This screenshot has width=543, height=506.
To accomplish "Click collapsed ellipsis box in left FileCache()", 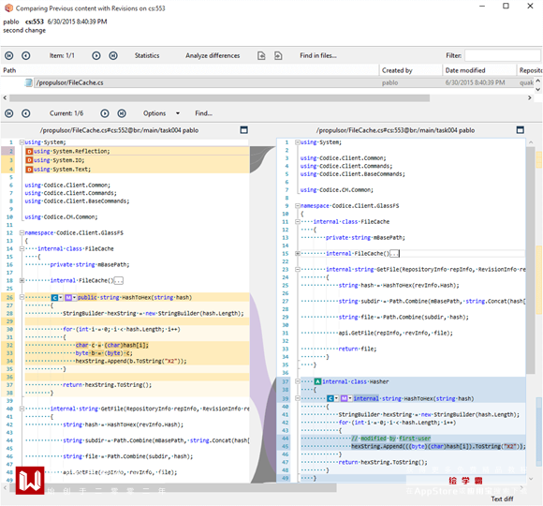I will 119,281.
